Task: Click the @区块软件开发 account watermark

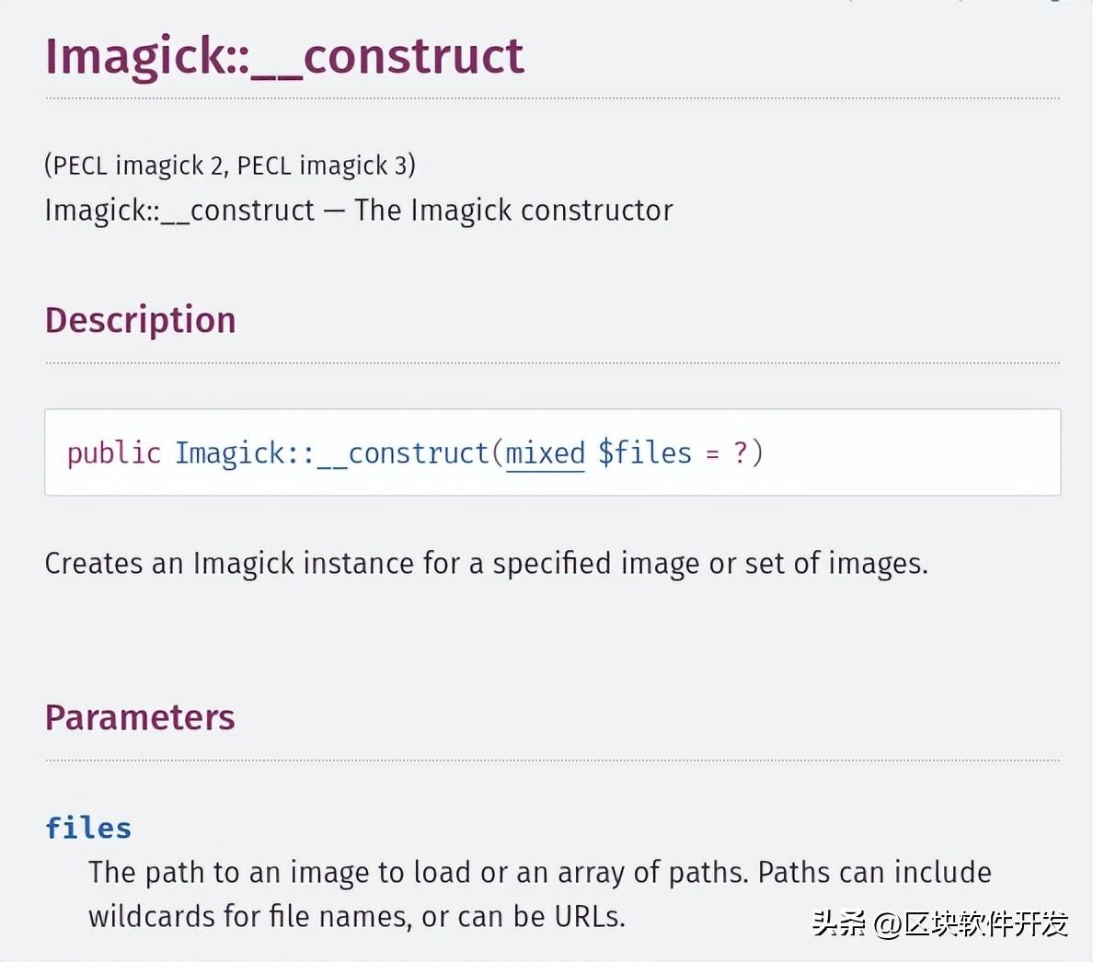Action: pyautogui.click(x=971, y=924)
